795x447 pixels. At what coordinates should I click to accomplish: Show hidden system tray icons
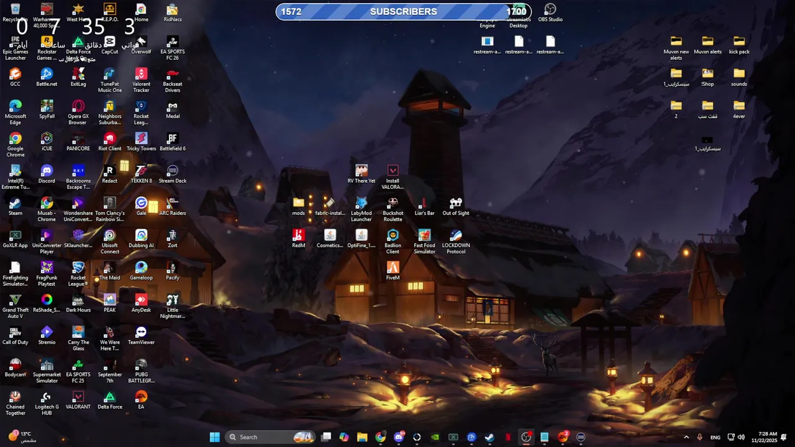pyautogui.click(x=686, y=437)
